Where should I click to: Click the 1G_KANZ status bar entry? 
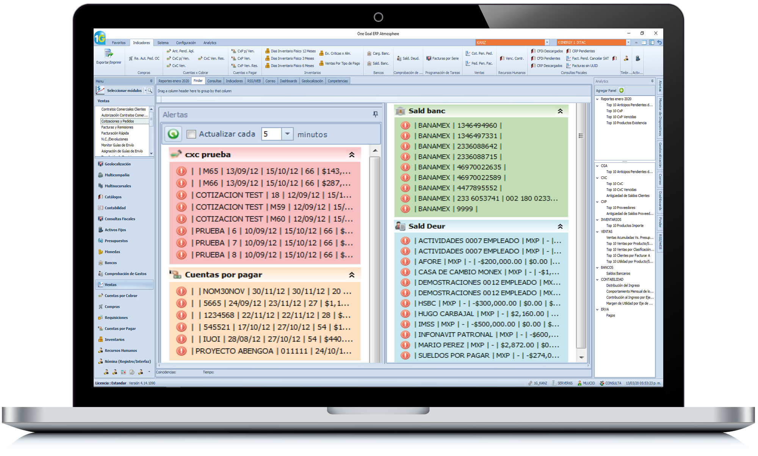(x=538, y=383)
